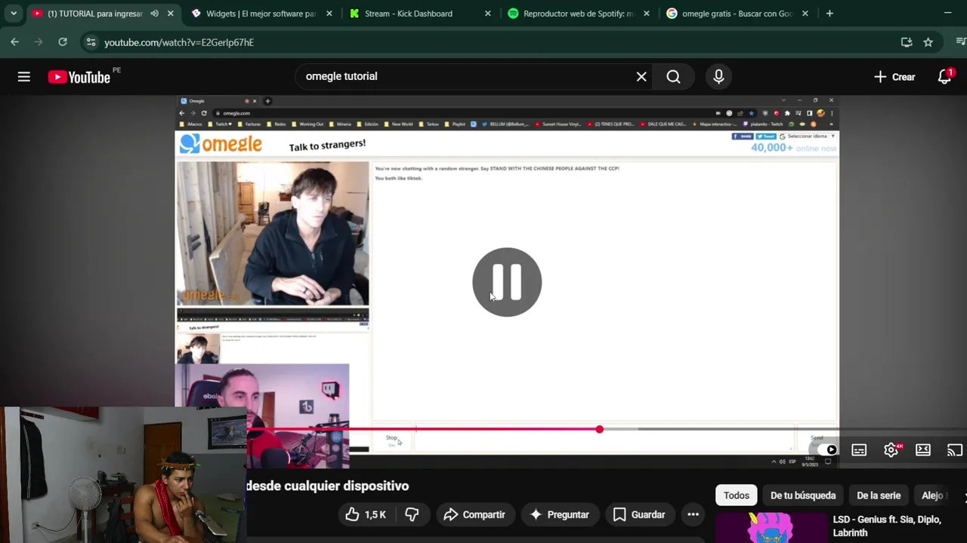967x543 pixels.
Task: Select the Alejo chip
Action: 933,495
